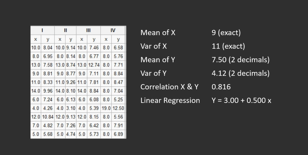Select the 'Linear Regression' label
This screenshot has height=155, width=308.
[170, 100]
